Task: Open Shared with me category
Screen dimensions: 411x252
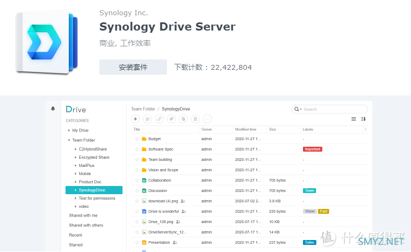Action: click(x=83, y=215)
